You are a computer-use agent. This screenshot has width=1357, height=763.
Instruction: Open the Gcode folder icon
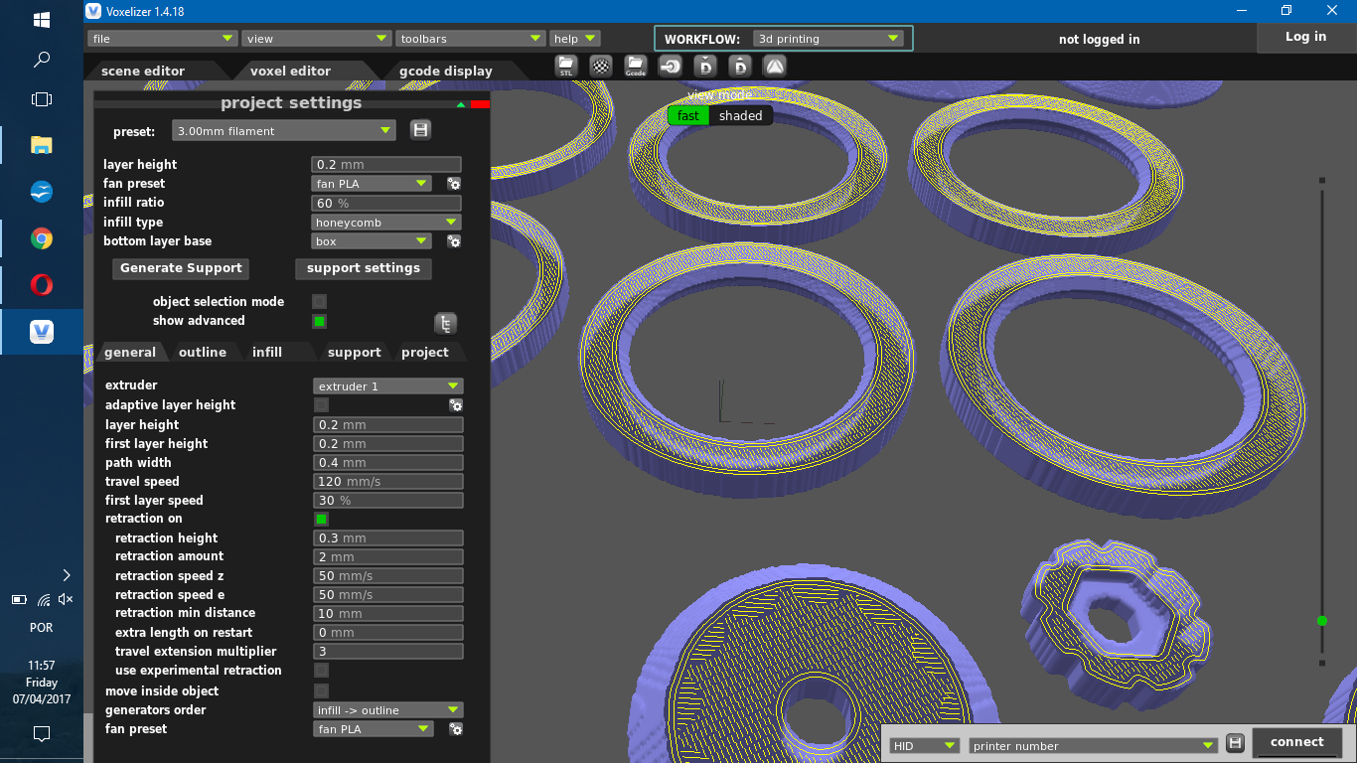point(636,67)
